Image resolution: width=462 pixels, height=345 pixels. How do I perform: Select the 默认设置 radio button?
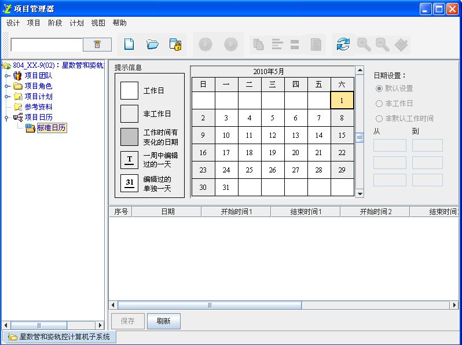click(379, 89)
